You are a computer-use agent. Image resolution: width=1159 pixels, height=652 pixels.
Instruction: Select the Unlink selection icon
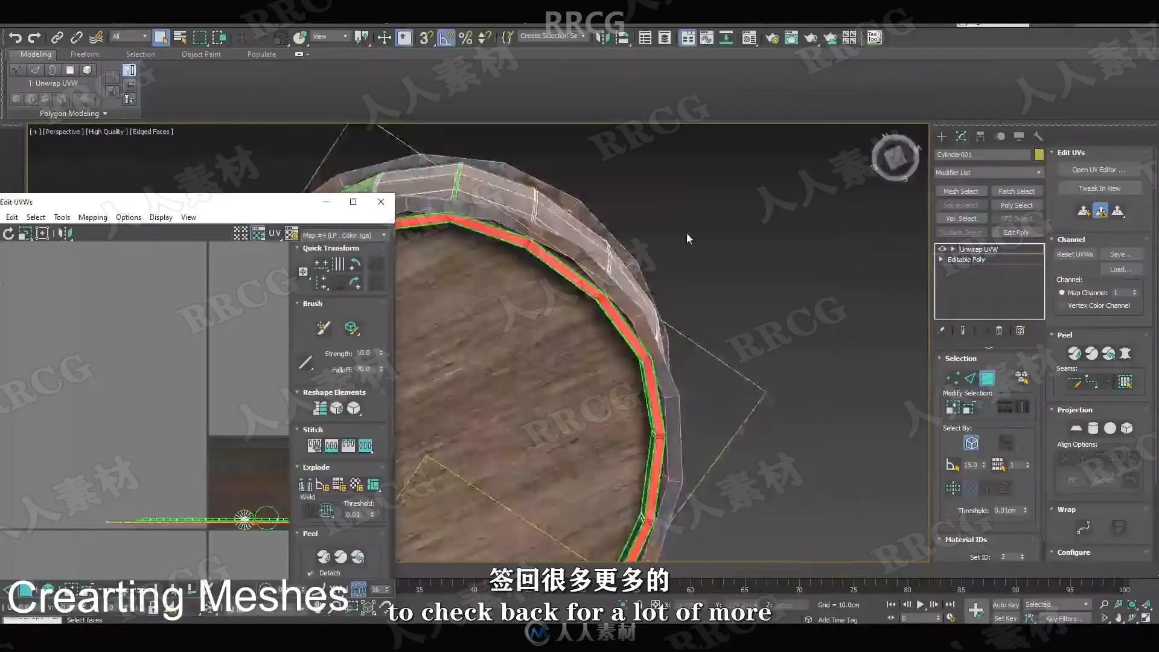pos(76,37)
